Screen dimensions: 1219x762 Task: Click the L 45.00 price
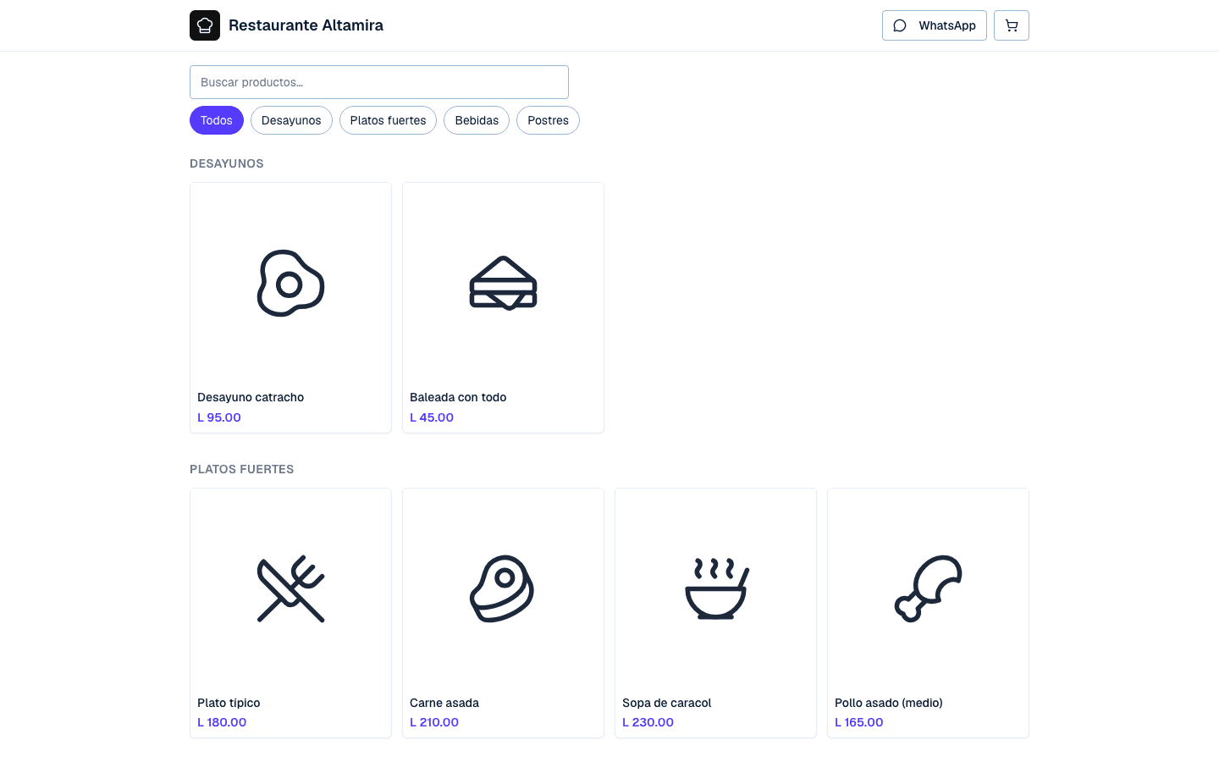point(432,417)
